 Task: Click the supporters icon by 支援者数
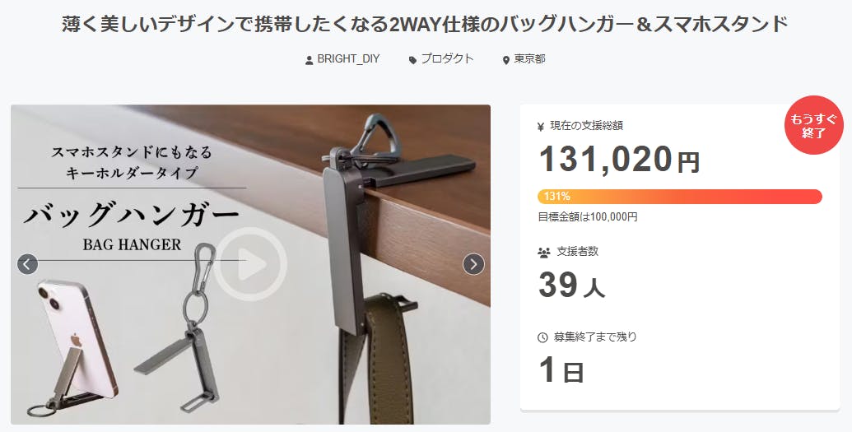543,252
